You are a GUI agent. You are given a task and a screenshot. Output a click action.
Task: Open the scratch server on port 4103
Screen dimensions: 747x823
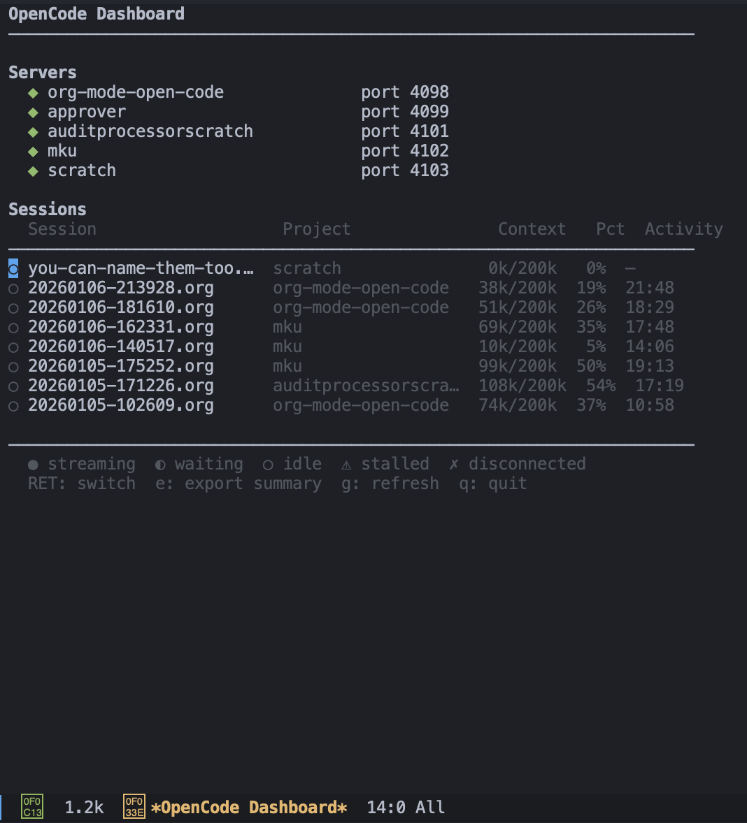click(82, 170)
